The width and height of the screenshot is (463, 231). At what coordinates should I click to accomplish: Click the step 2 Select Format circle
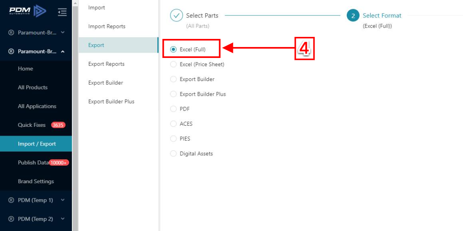(353, 15)
